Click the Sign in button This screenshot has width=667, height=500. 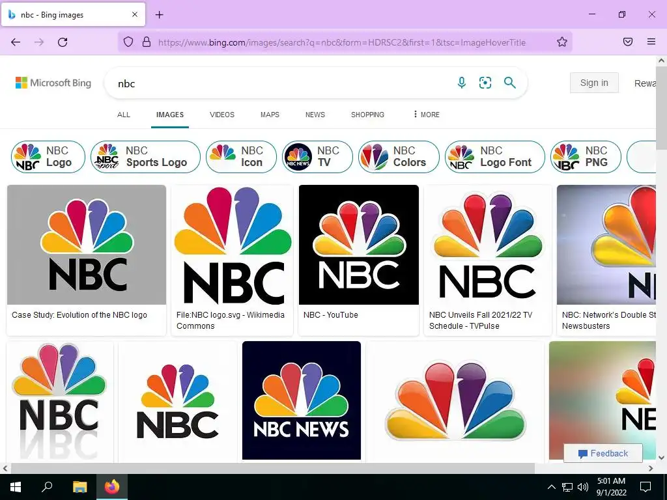[594, 83]
